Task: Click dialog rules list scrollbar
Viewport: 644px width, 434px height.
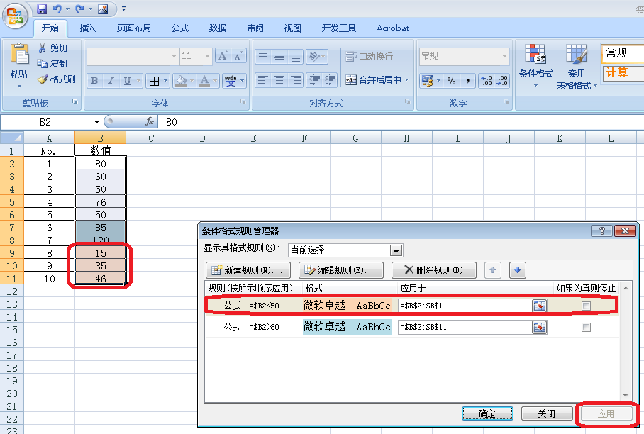Action: point(626,342)
